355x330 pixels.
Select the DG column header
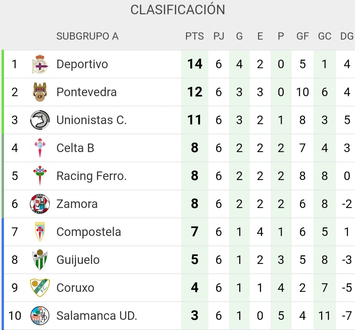point(347,36)
